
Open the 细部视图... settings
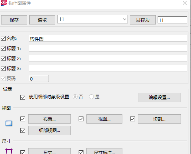pos(49,130)
